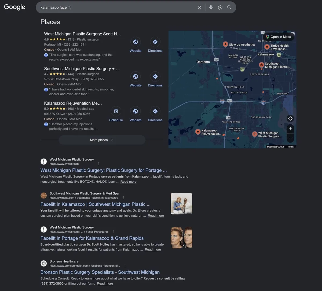
Task: Expand More places list
Action: (x=102, y=140)
